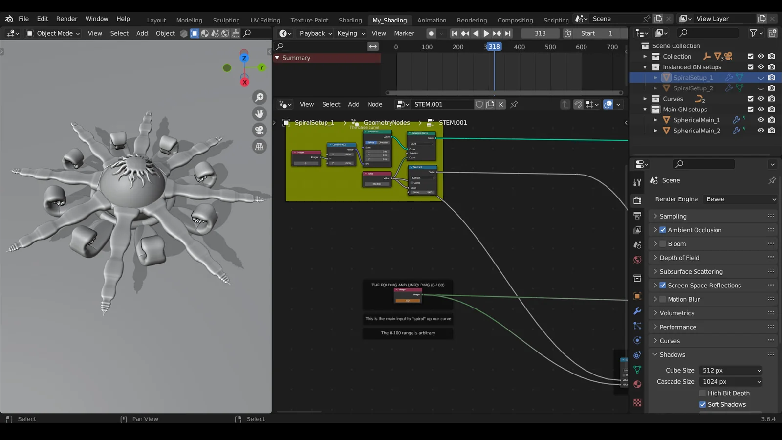The width and height of the screenshot is (782, 440).
Task: Open the Render Engine dropdown
Action: pos(739,199)
